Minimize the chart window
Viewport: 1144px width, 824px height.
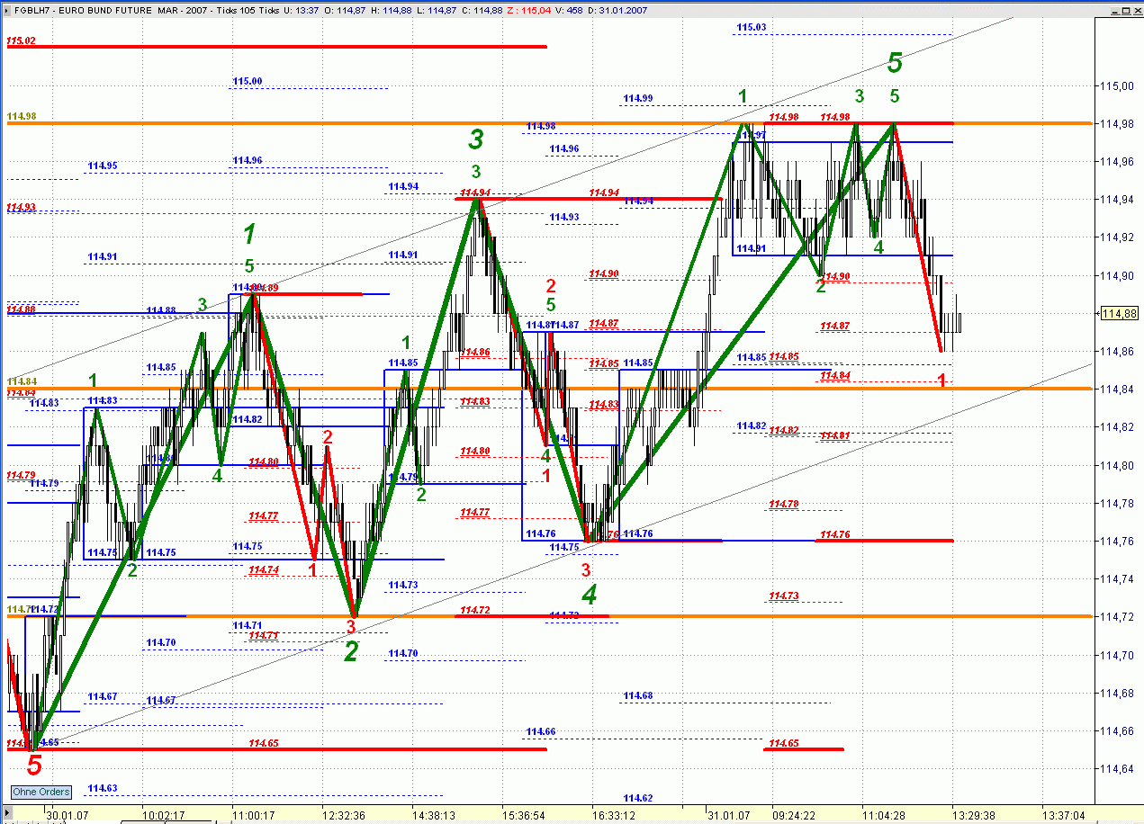(x=1115, y=9)
